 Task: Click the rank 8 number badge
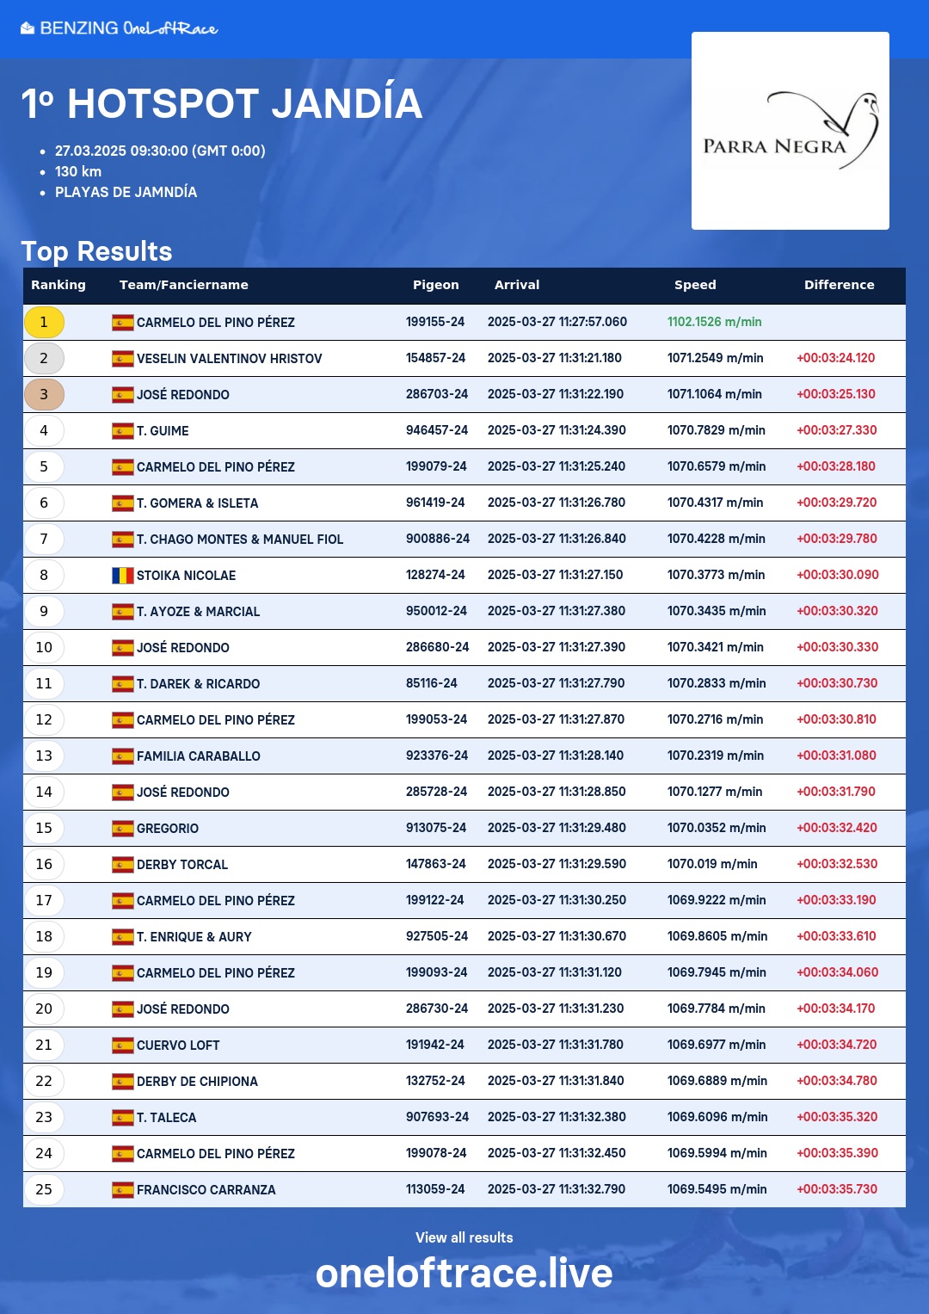(44, 576)
